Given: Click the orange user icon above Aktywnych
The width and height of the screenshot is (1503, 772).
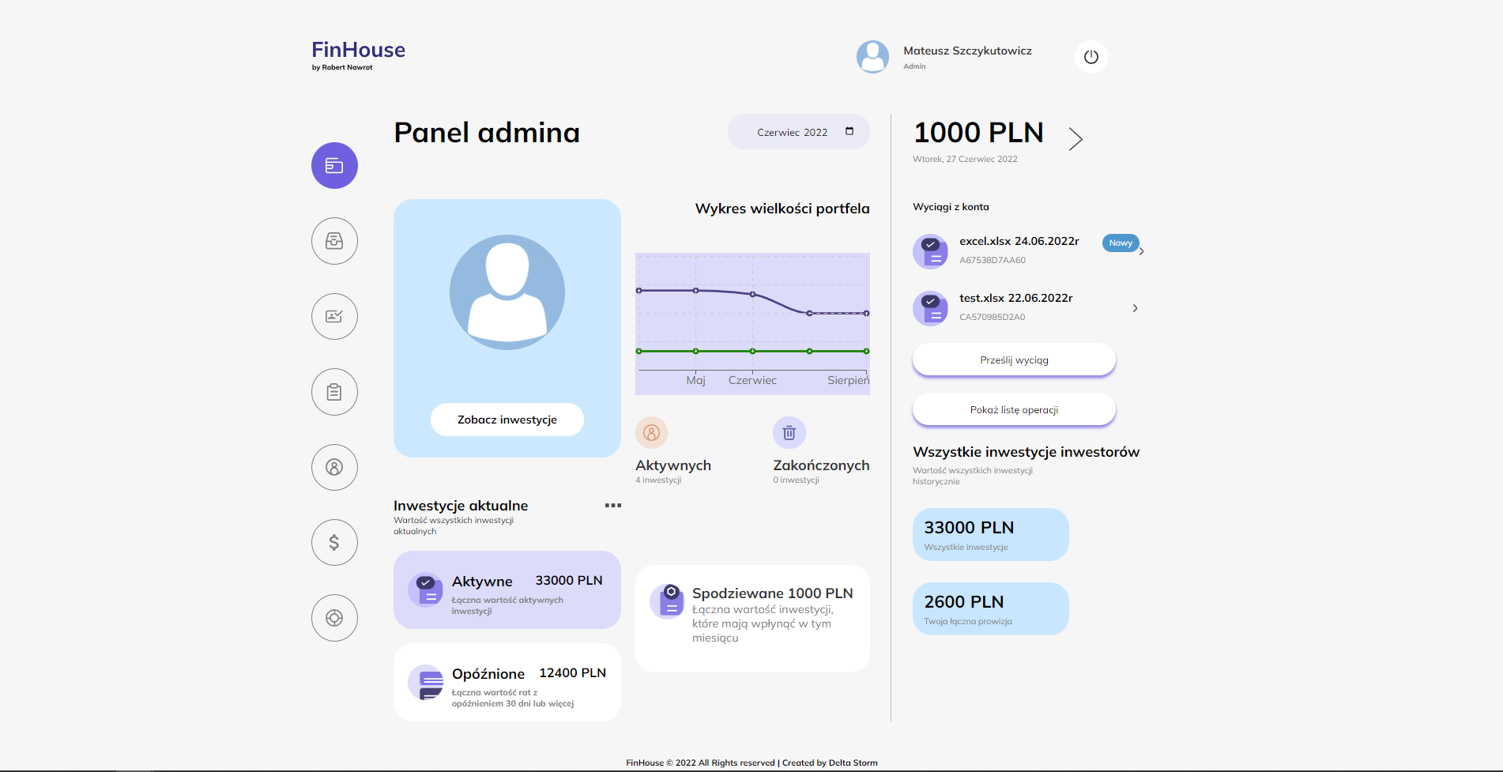Looking at the screenshot, I should [651, 432].
